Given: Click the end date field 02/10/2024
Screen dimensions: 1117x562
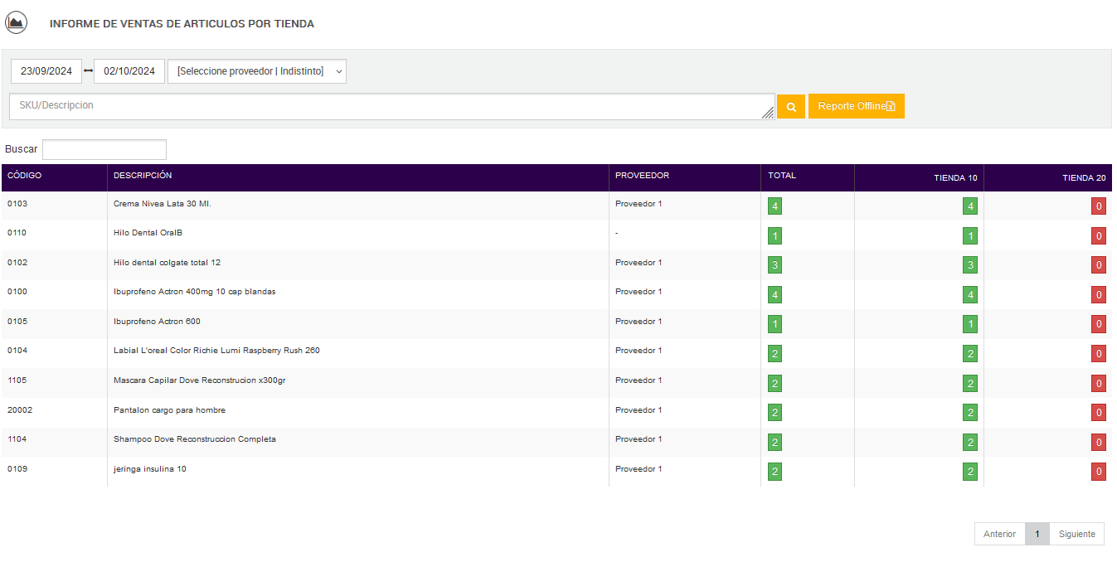Looking at the screenshot, I should tap(129, 71).
